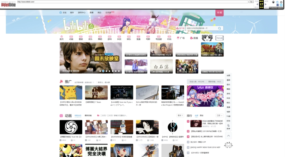
Task: Open the 白石溪 recommended video thumbnail
Action: point(161,66)
